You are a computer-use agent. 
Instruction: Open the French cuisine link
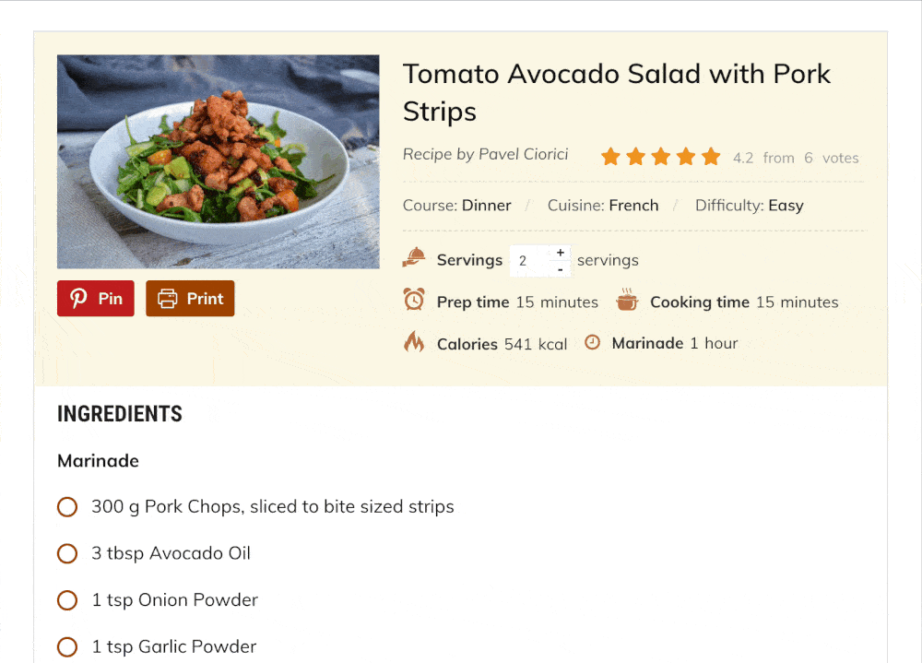click(634, 206)
